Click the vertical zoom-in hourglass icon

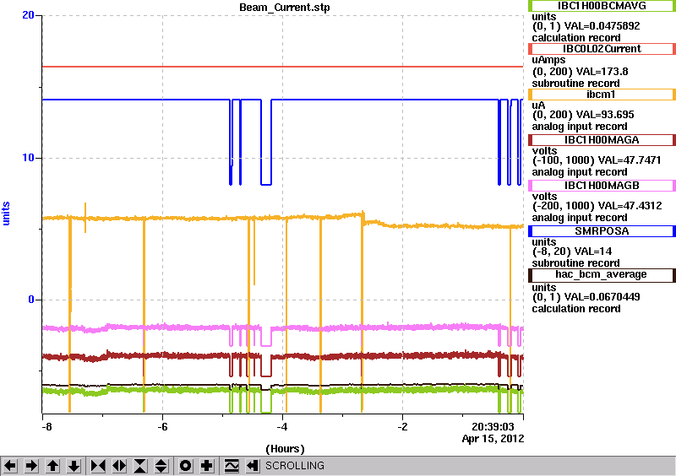[x=140, y=466]
